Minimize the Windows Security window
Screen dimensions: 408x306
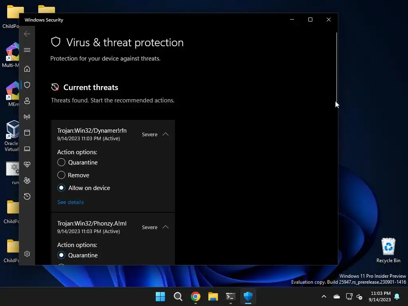[292, 20]
